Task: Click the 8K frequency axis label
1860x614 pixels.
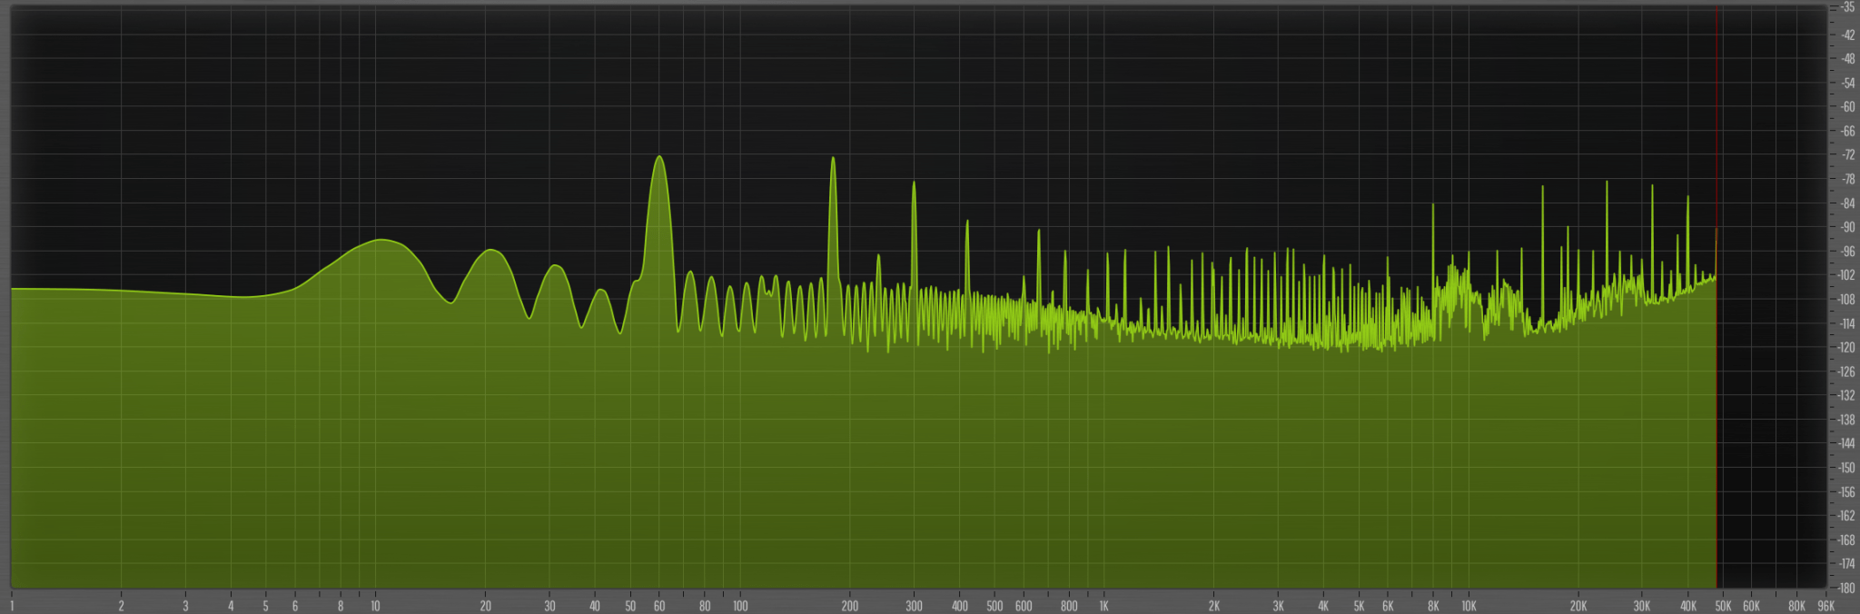Action: (1433, 606)
